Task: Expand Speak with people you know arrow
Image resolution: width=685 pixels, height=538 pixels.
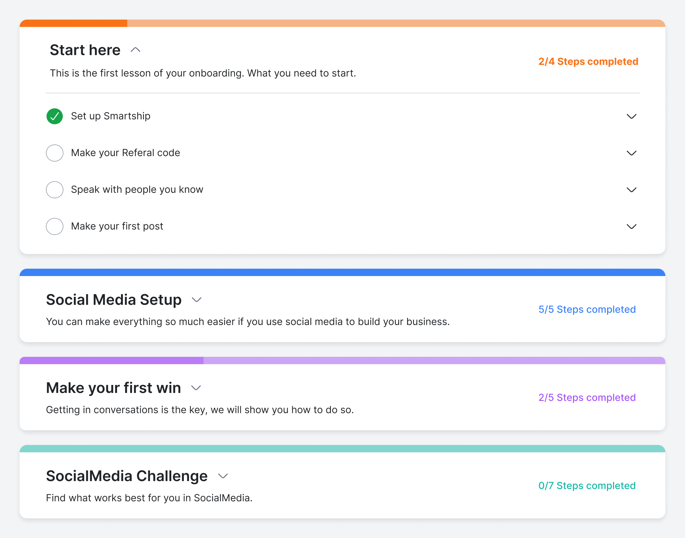Action: coord(631,190)
